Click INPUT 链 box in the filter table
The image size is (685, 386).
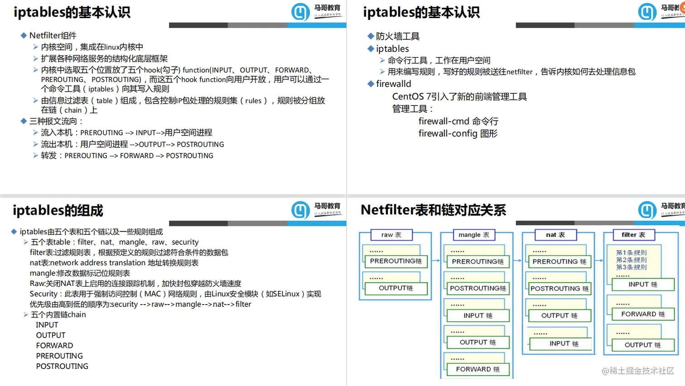(x=643, y=284)
